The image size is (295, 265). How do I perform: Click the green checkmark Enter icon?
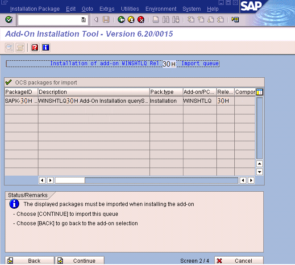[9, 20]
